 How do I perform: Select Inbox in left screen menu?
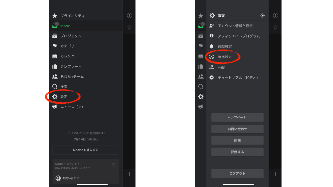(x=86, y=26)
